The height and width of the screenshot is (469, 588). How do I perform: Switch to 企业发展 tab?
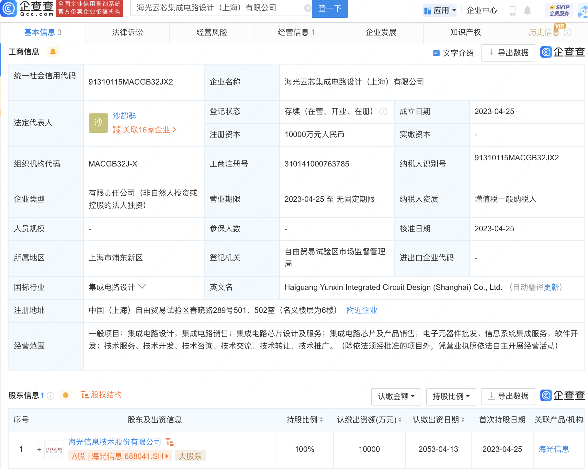pyautogui.click(x=381, y=32)
